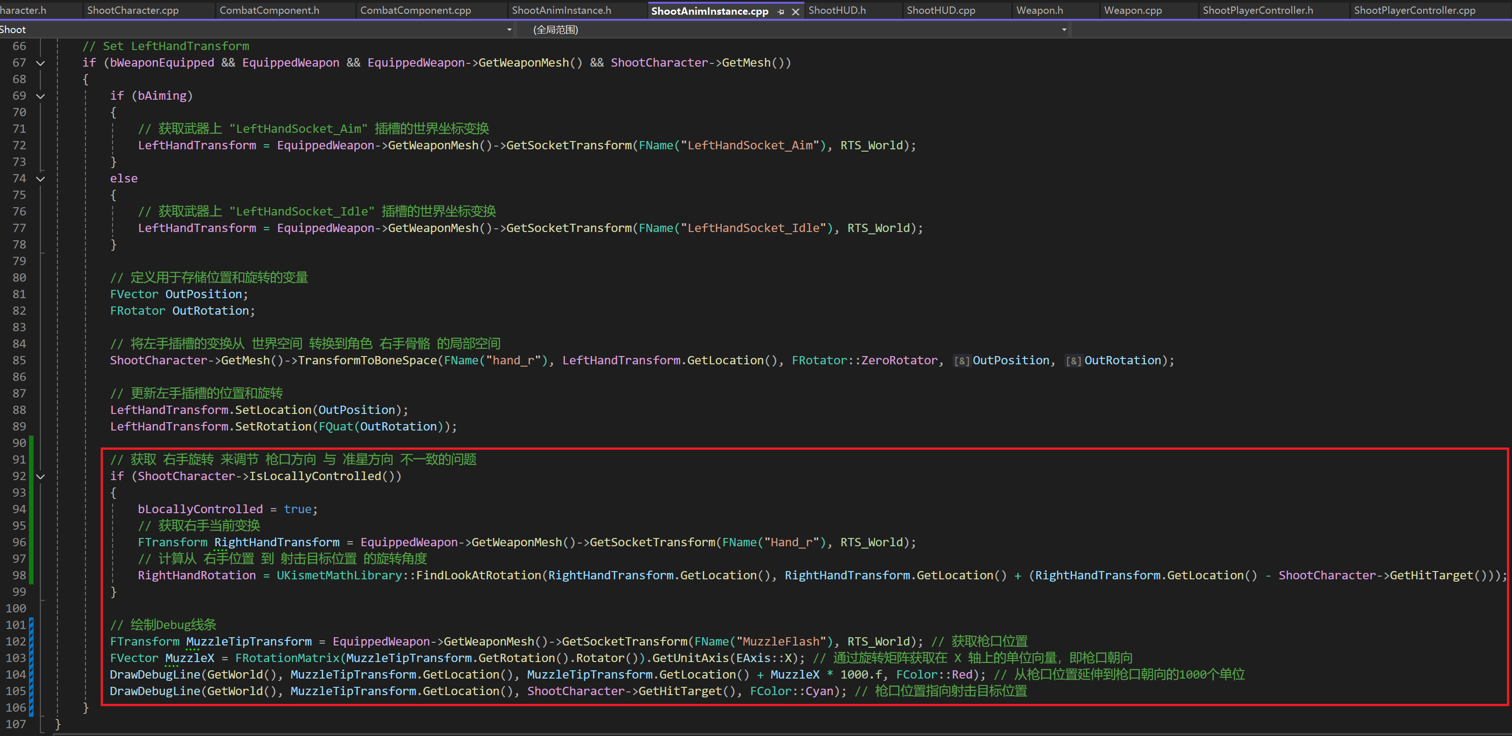
Task: Open the ShootAnimInstance.h tab
Action: [561, 10]
